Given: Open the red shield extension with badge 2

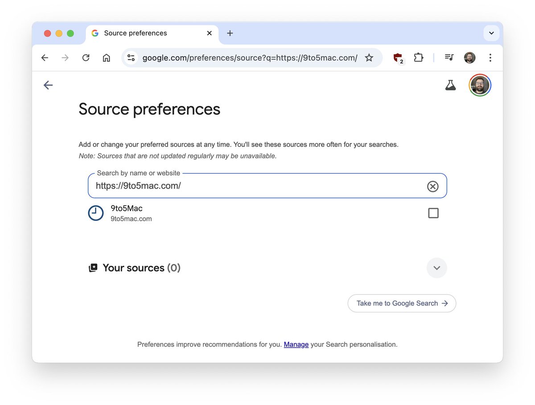Looking at the screenshot, I should point(398,58).
